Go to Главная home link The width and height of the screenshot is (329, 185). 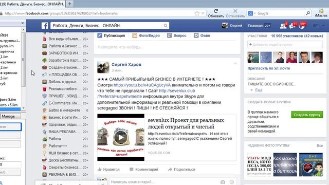click(x=255, y=26)
